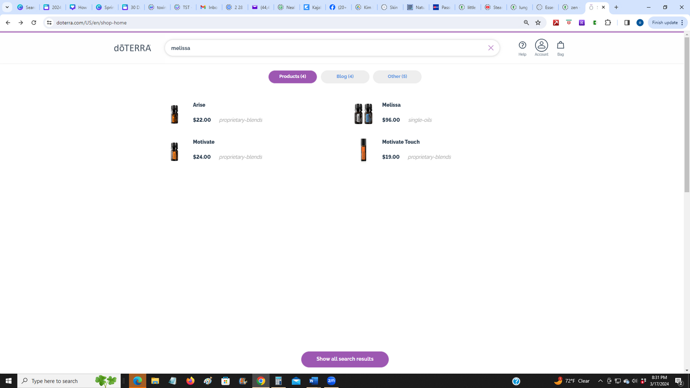Expand the tab search dropdown arrow
Viewport: 690px width, 388px height.
click(x=7, y=7)
